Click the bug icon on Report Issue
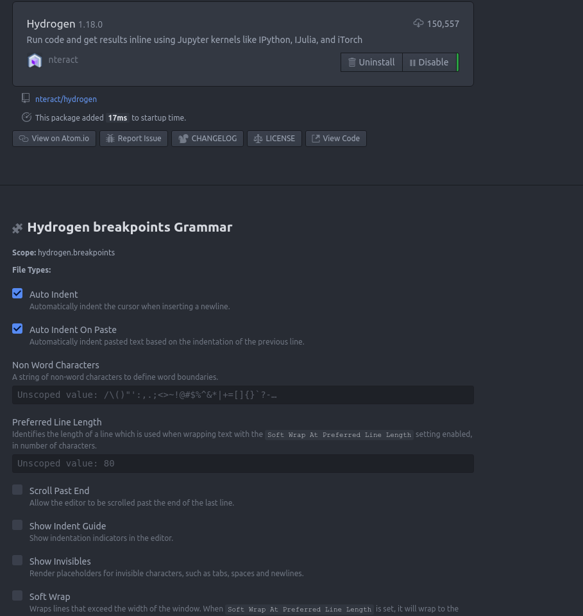The height and width of the screenshot is (616, 583). tap(110, 139)
